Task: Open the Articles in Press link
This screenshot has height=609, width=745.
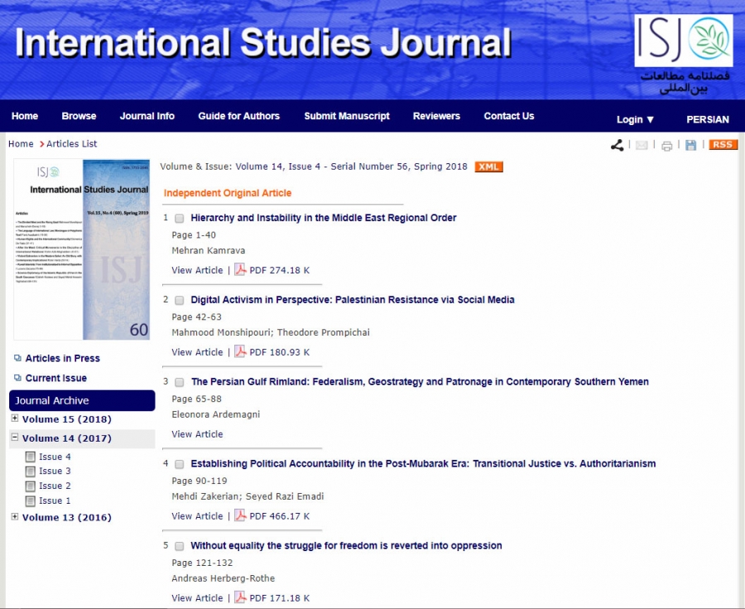Action: pos(63,358)
